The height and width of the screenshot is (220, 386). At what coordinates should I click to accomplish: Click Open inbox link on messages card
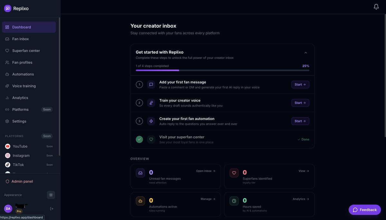(205, 171)
